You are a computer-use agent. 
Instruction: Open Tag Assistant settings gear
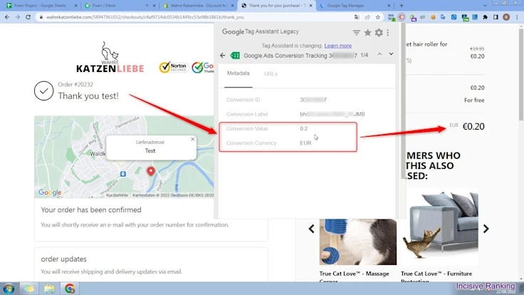[x=379, y=33]
